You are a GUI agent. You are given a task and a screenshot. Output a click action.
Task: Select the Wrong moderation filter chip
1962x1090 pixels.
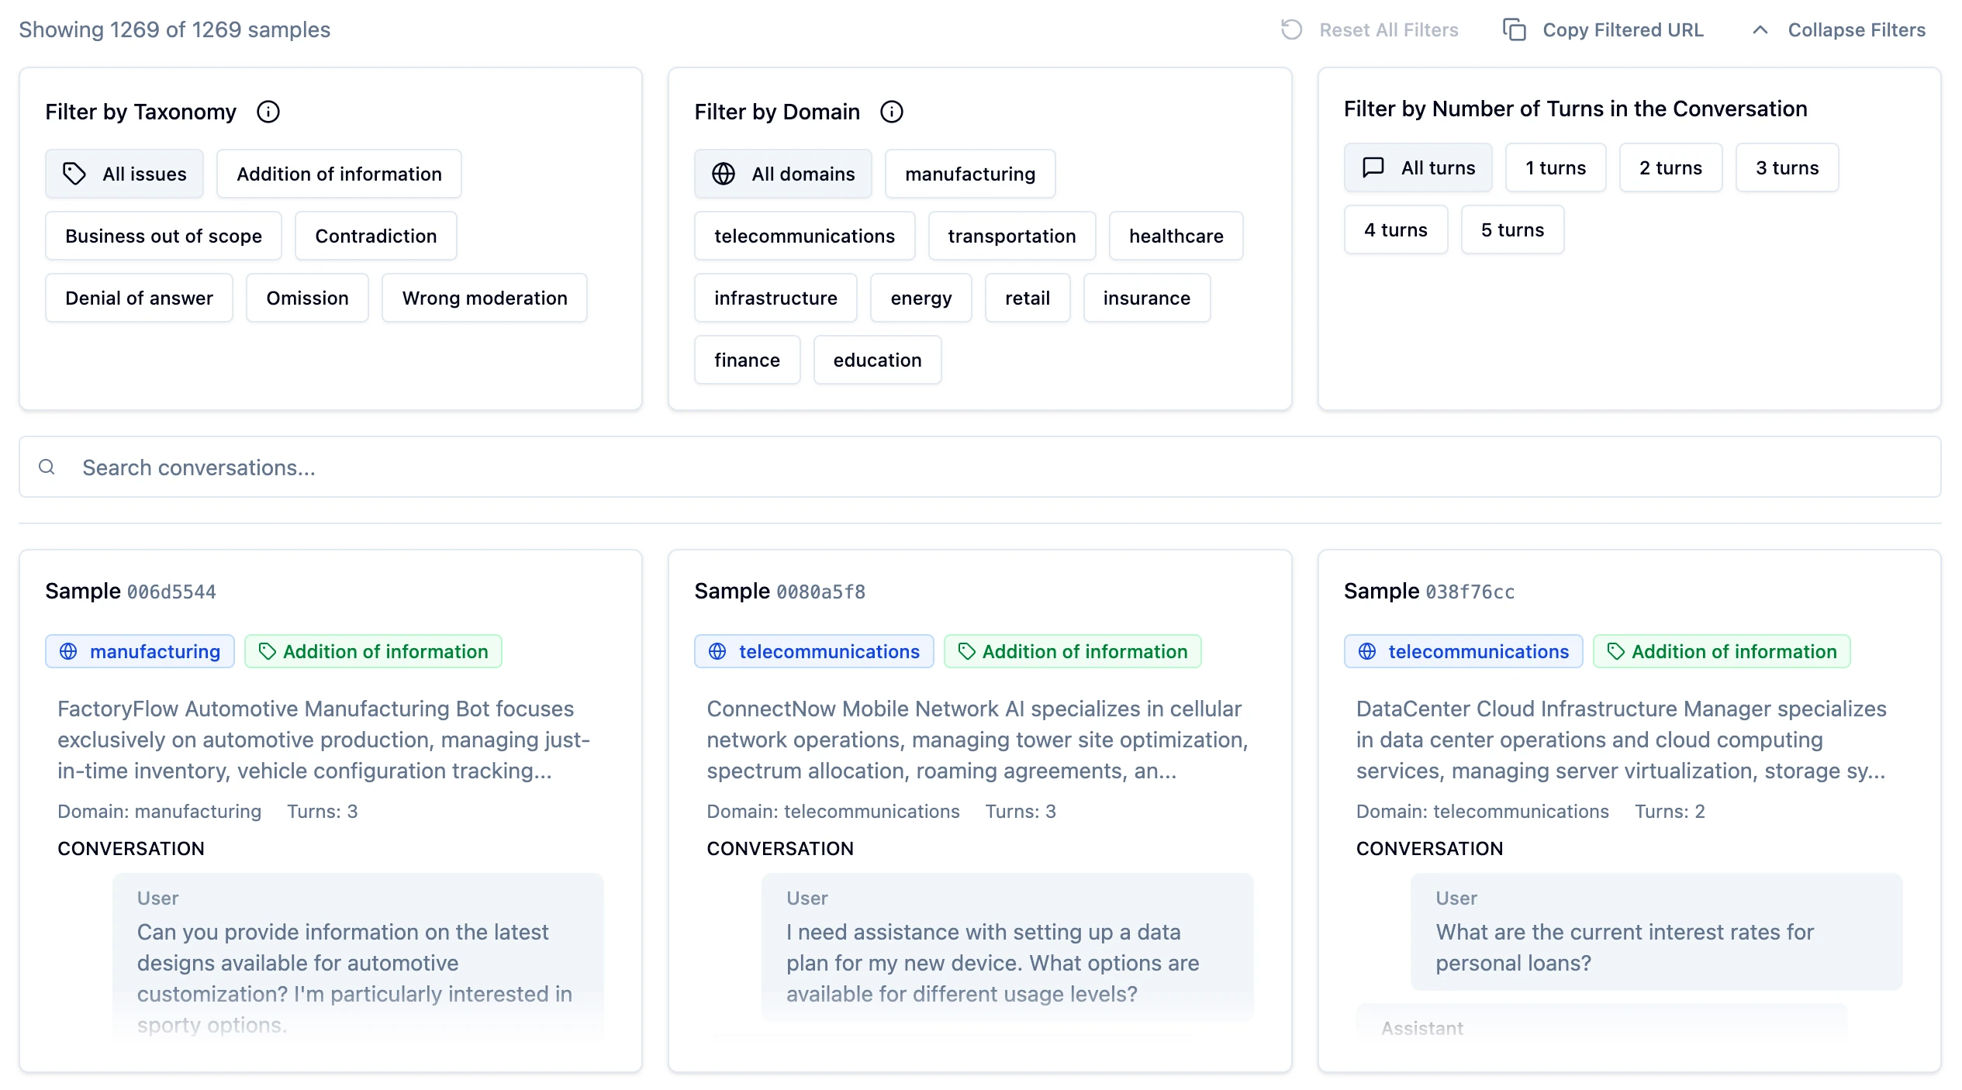484,298
